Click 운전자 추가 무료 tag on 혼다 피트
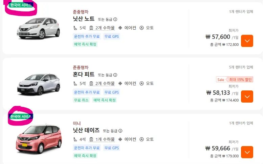 (87, 92)
